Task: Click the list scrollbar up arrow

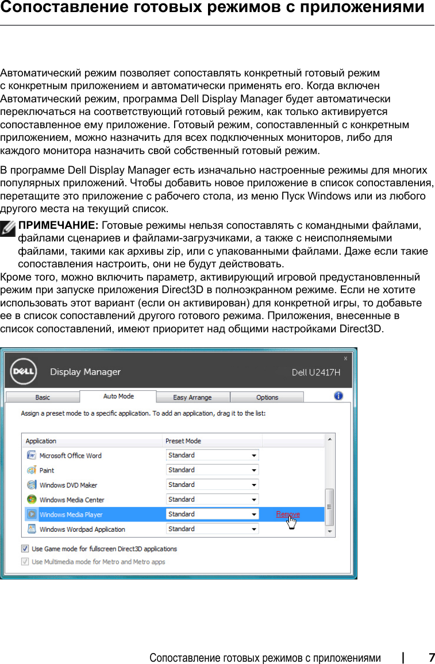Action: tap(330, 440)
